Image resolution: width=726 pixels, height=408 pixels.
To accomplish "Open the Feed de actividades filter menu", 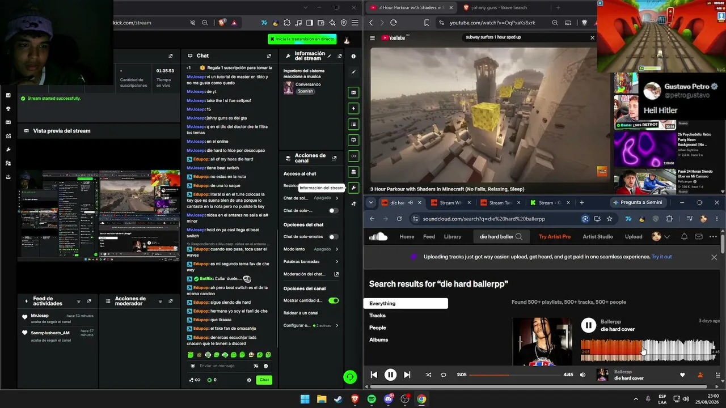I will (x=79, y=301).
